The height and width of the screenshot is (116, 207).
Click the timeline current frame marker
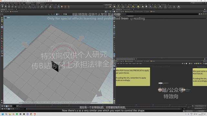[x=20, y=105]
